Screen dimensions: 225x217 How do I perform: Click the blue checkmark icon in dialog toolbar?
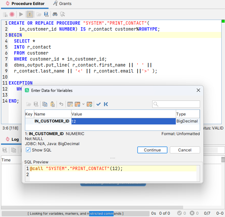pyautogui.click(x=98, y=104)
